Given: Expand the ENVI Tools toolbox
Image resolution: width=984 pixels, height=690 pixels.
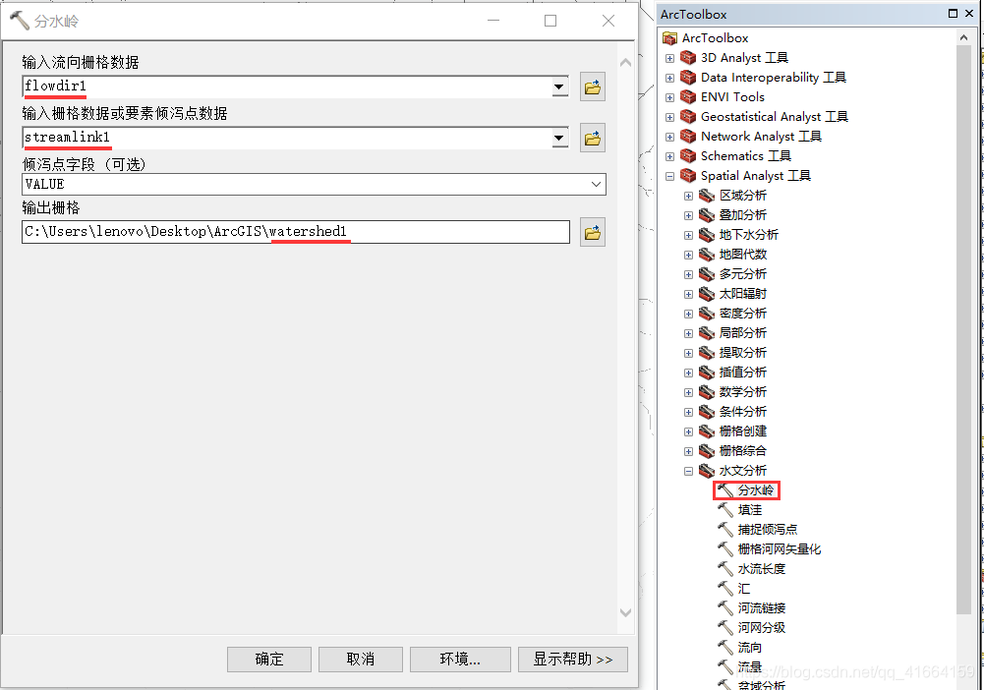Looking at the screenshot, I should point(669,98).
